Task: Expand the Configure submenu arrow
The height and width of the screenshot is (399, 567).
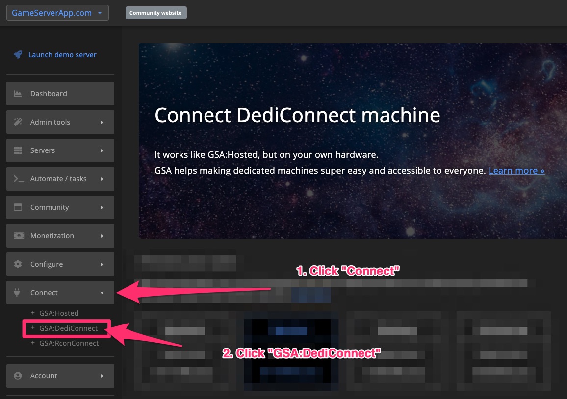Action: click(x=102, y=264)
